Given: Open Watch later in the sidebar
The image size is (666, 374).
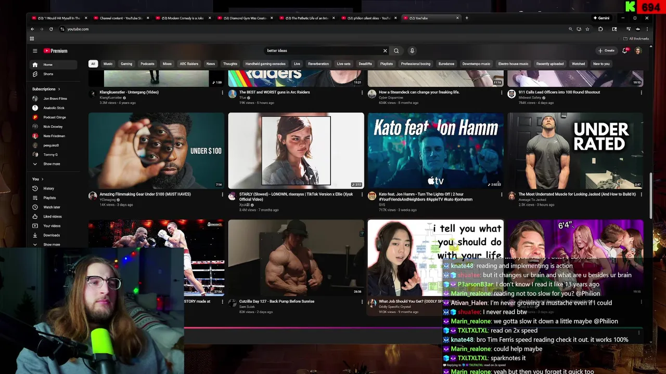Looking at the screenshot, I should pos(54,207).
